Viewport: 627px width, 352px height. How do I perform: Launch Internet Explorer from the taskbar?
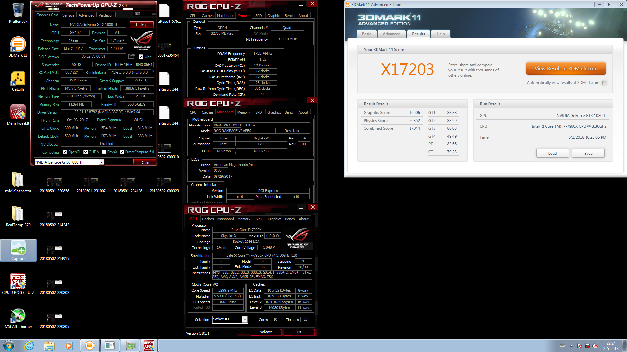point(29,345)
